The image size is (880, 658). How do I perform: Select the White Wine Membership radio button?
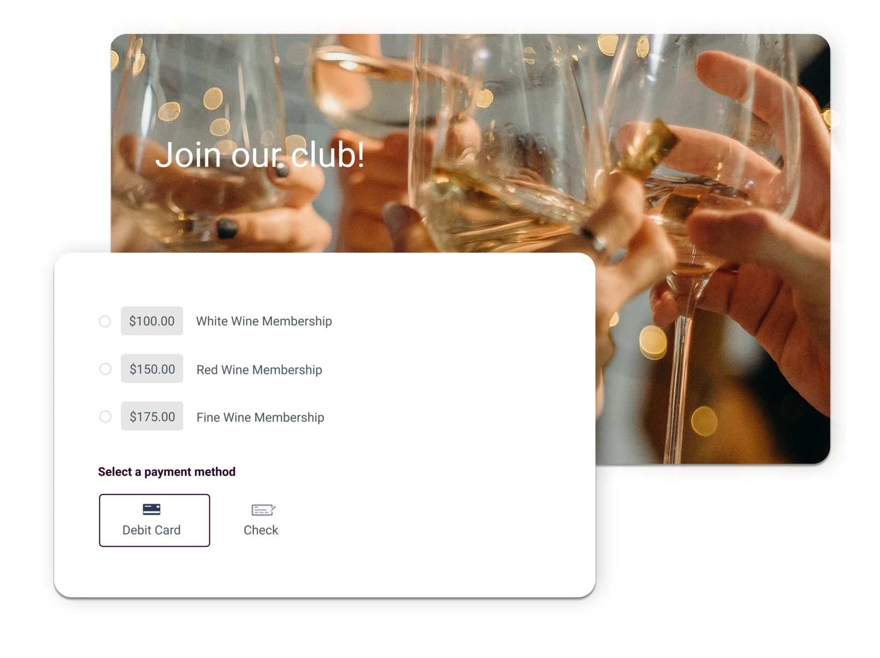pyautogui.click(x=105, y=321)
